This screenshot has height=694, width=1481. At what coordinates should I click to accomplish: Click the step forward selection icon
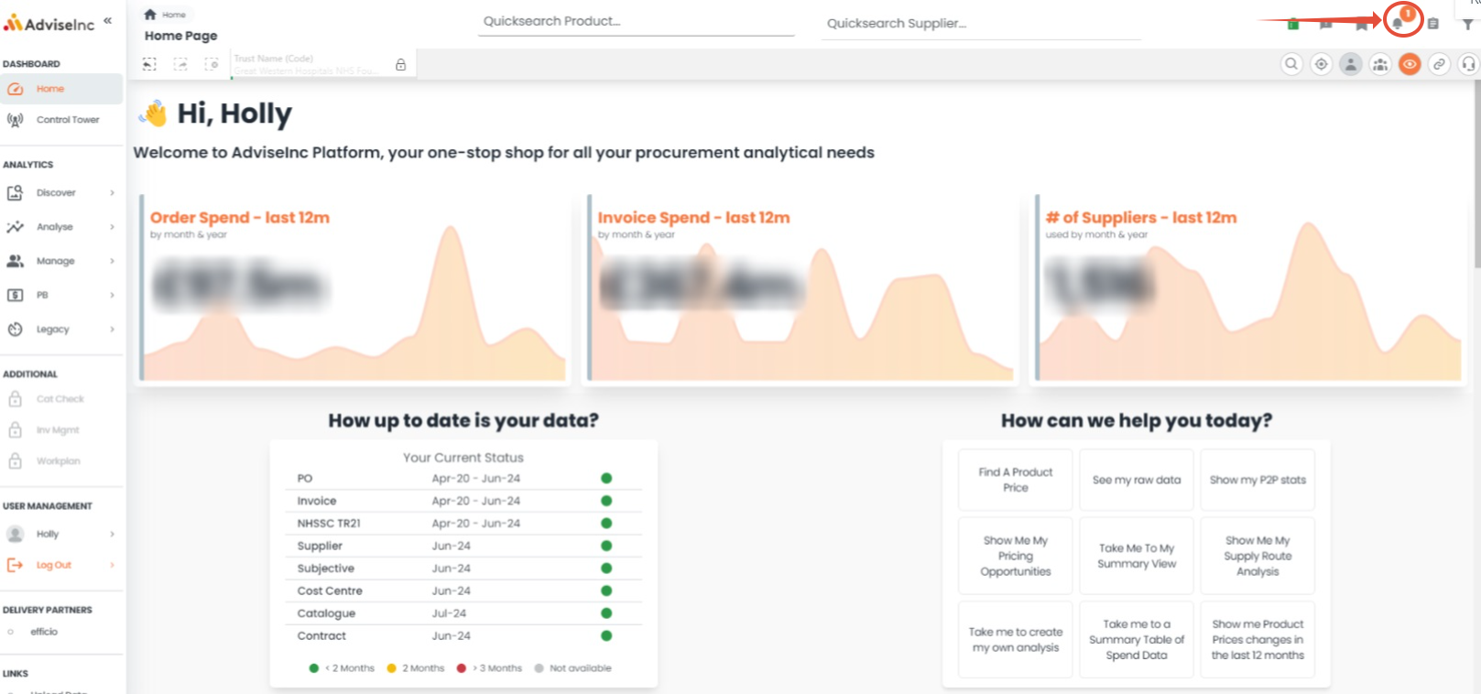pos(180,64)
